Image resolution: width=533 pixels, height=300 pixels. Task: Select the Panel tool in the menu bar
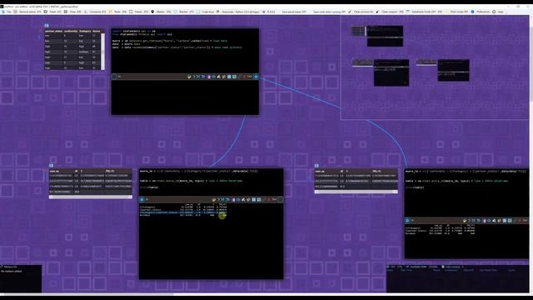(52, 12)
